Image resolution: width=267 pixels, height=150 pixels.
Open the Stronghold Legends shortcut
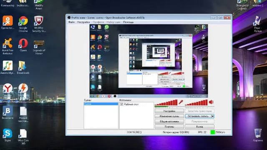tap(242, 5)
